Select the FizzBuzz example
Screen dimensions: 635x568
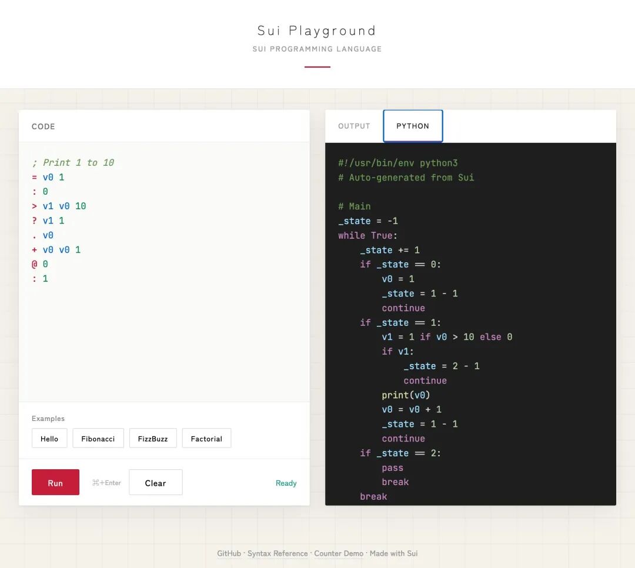click(x=153, y=439)
